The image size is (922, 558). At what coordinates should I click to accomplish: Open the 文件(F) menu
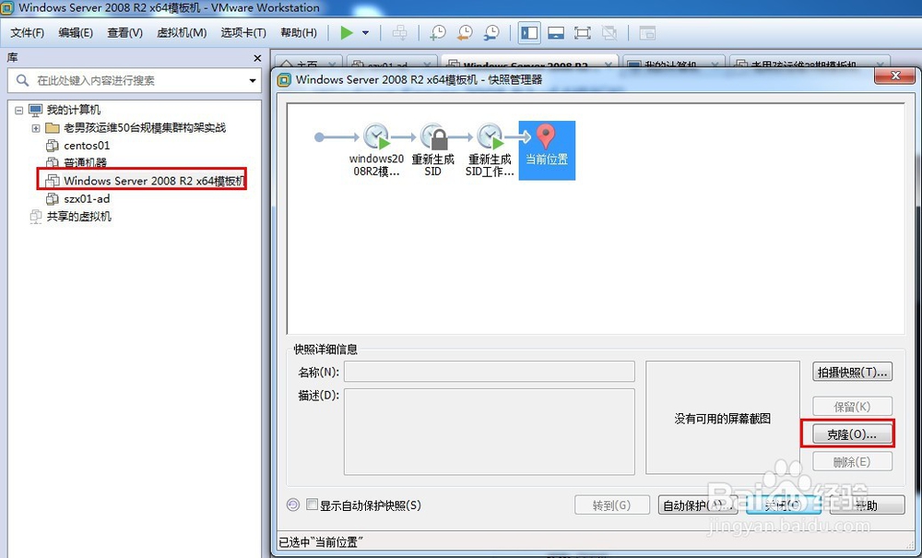(x=28, y=33)
